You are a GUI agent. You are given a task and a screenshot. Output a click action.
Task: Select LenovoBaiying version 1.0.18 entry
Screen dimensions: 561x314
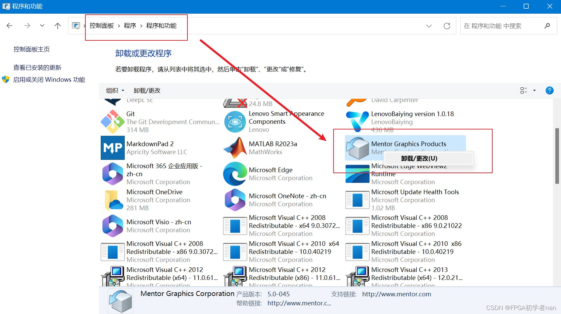tap(413, 114)
